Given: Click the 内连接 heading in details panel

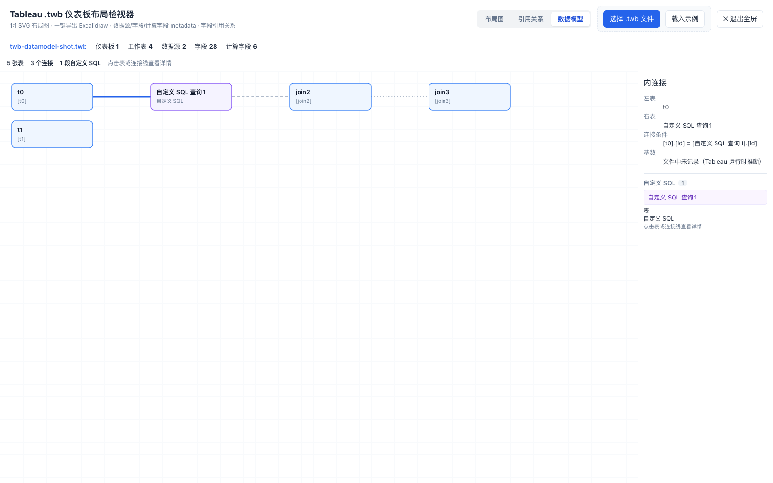Looking at the screenshot, I should [x=655, y=83].
